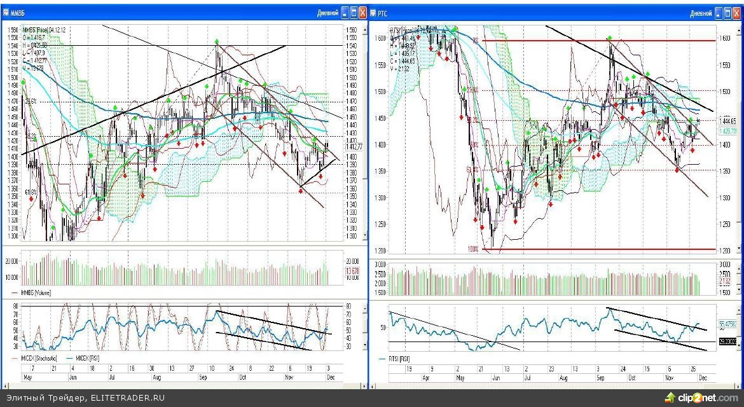This screenshot has width=744, height=407.
Task: Open the Дневной timeframe label in ММВБ window
Action: point(327,13)
